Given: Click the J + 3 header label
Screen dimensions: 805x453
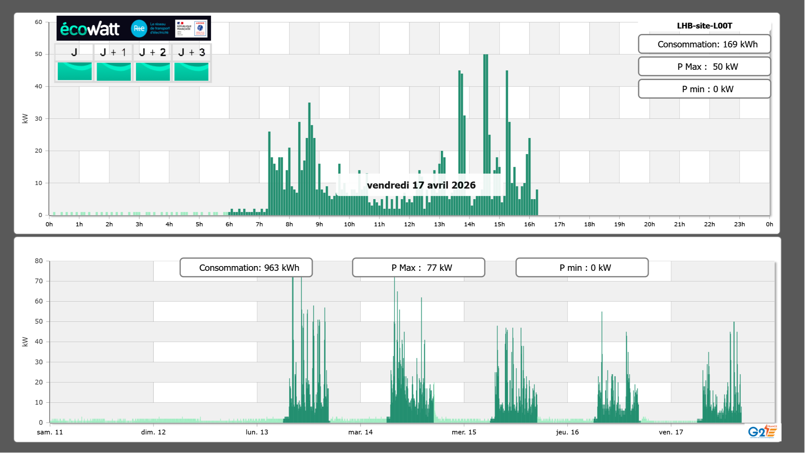Looking at the screenshot, I should point(191,52).
